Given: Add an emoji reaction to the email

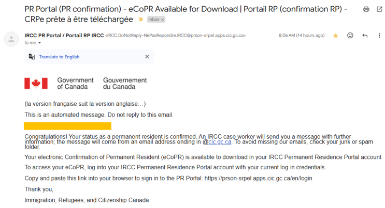Looking at the screenshot, I should pos(350,36).
